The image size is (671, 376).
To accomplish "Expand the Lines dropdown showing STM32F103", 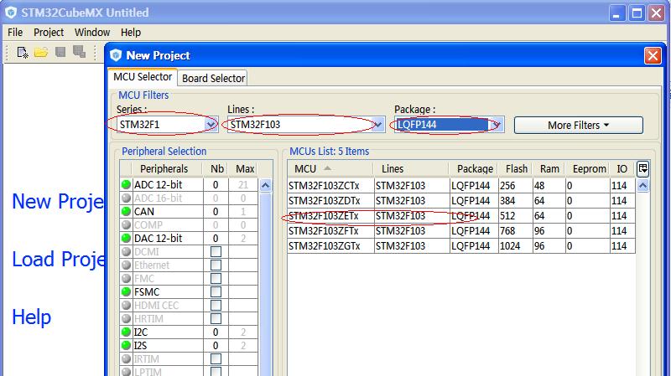I will pyautogui.click(x=378, y=125).
